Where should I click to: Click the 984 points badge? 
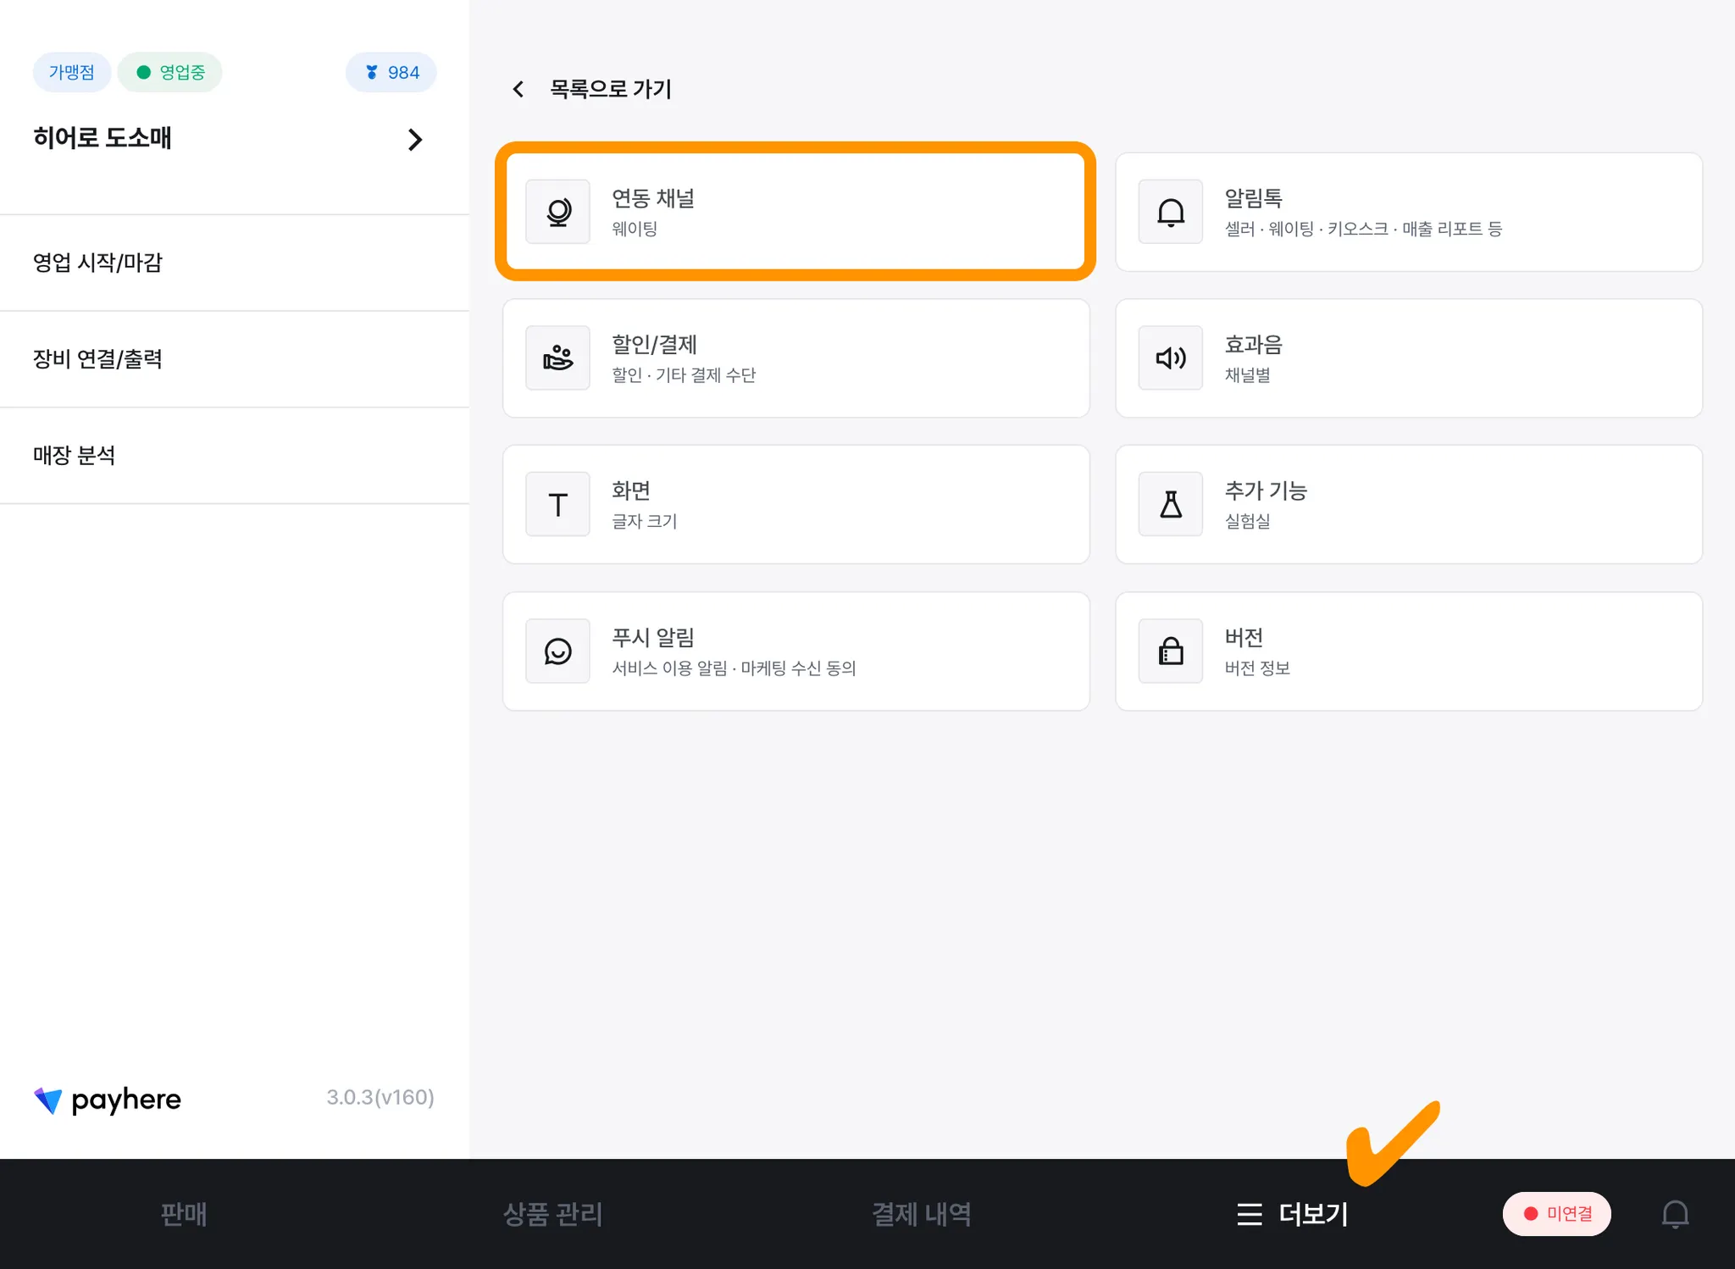391,72
